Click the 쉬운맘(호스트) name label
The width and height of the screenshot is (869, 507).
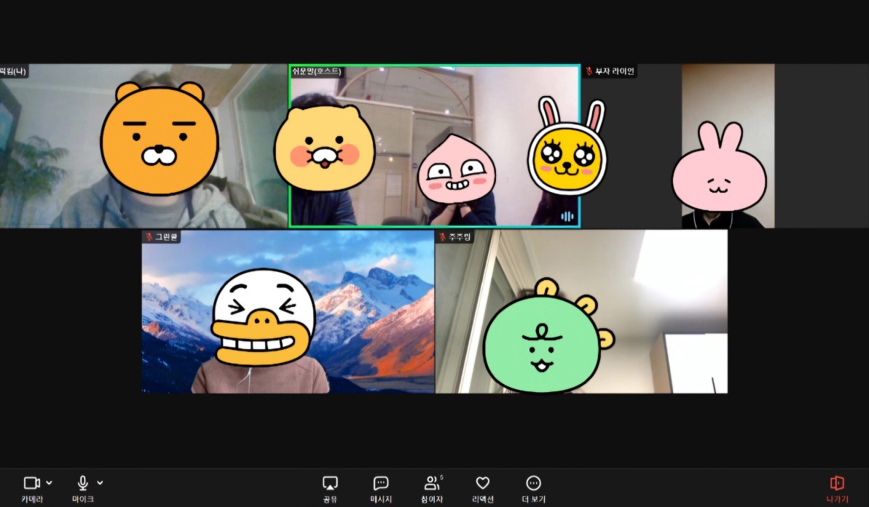[x=316, y=71]
